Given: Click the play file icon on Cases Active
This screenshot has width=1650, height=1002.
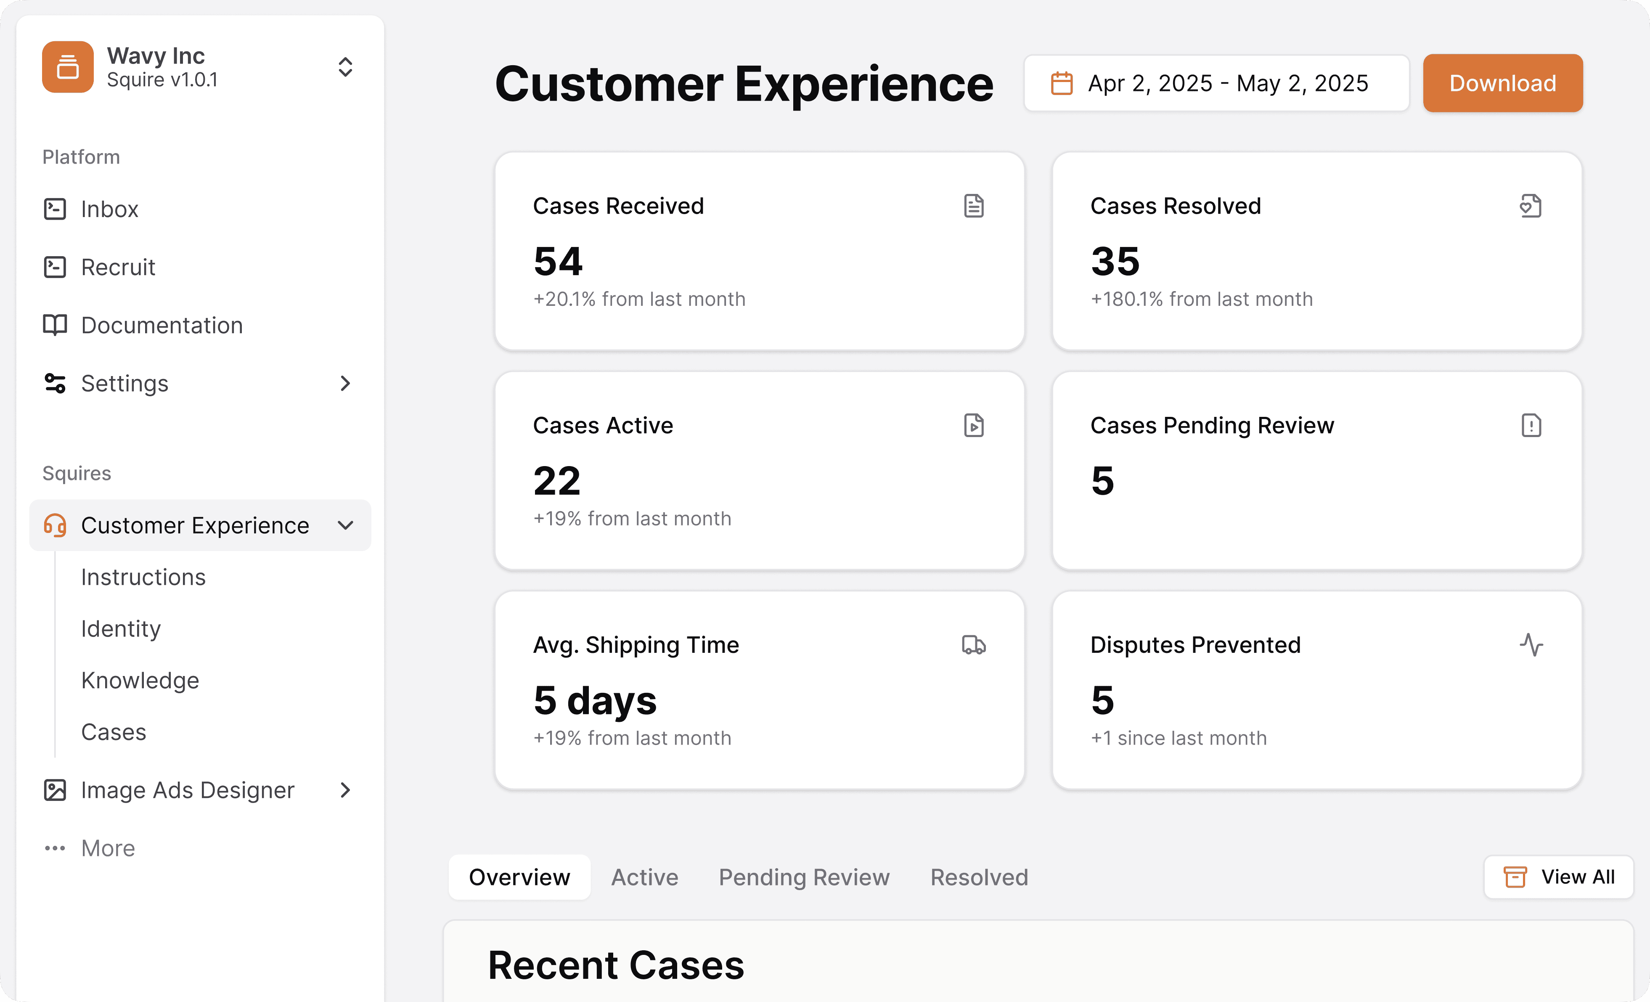Looking at the screenshot, I should point(974,425).
